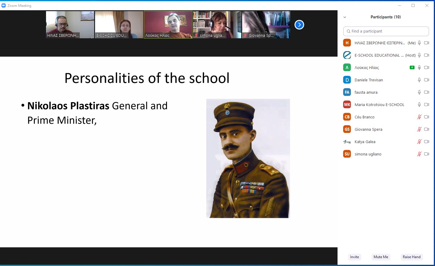Click muted microphone icon for Céu Branco
This screenshot has height=266, width=435.
pos(419,117)
